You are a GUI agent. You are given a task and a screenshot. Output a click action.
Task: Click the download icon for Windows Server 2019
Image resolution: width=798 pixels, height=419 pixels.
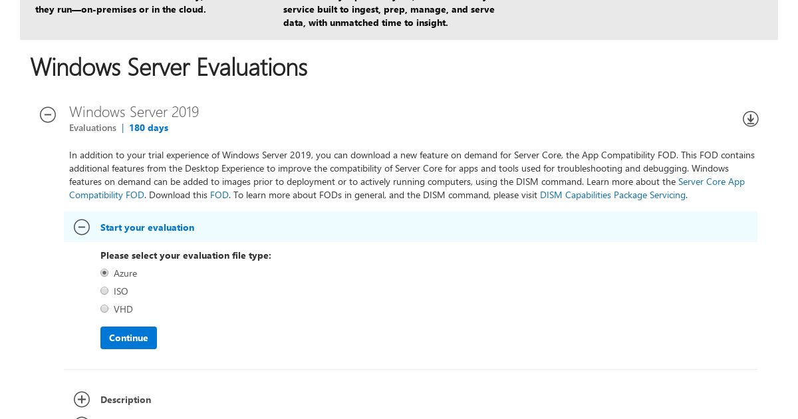(750, 119)
